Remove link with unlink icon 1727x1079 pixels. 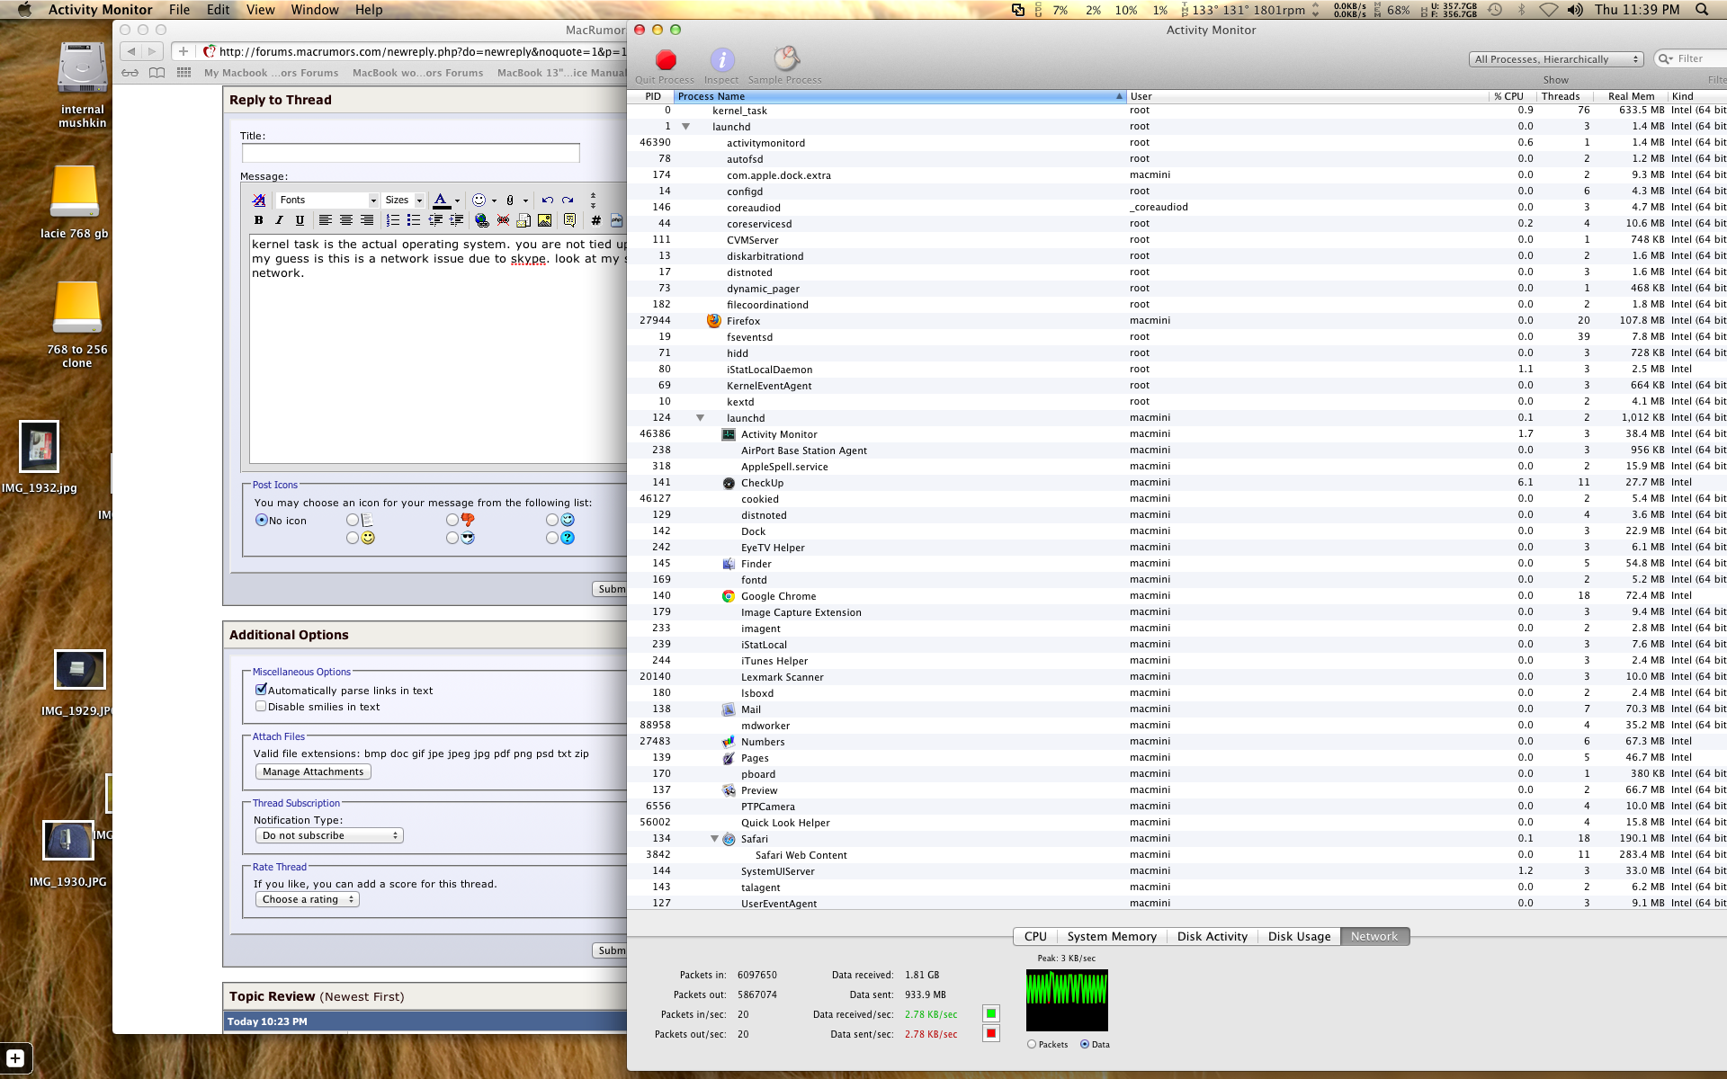(x=503, y=220)
